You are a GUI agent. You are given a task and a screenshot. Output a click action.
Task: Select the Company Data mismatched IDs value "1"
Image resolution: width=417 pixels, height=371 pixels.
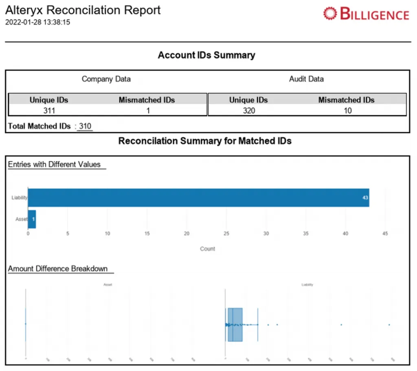pos(148,111)
